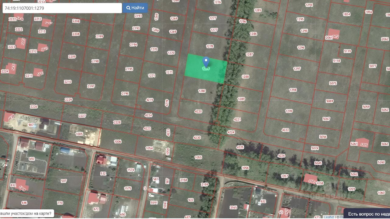Select parcel label 2209
Image resolution: width=390 pixels, height=219 pixels.
coord(72,57)
